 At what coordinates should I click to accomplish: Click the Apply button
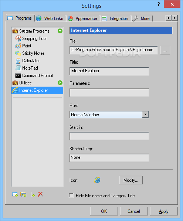(164, 211)
